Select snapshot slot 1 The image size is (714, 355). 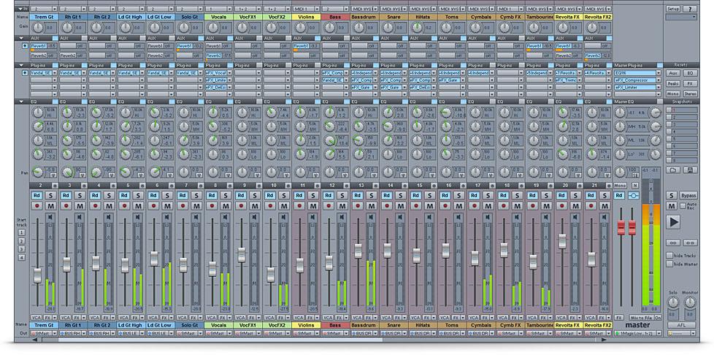[x=669, y=110]
